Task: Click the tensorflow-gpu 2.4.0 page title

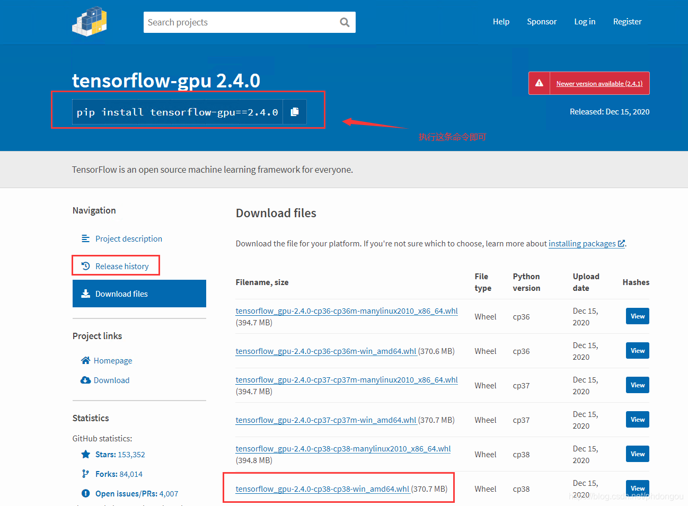Action: (166, 81)
